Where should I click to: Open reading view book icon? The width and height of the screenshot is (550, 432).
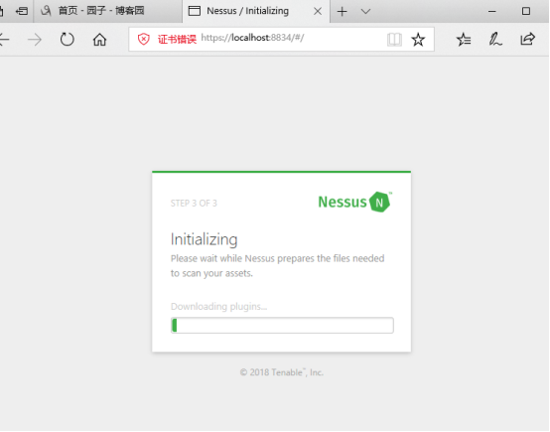click(394, 40)
